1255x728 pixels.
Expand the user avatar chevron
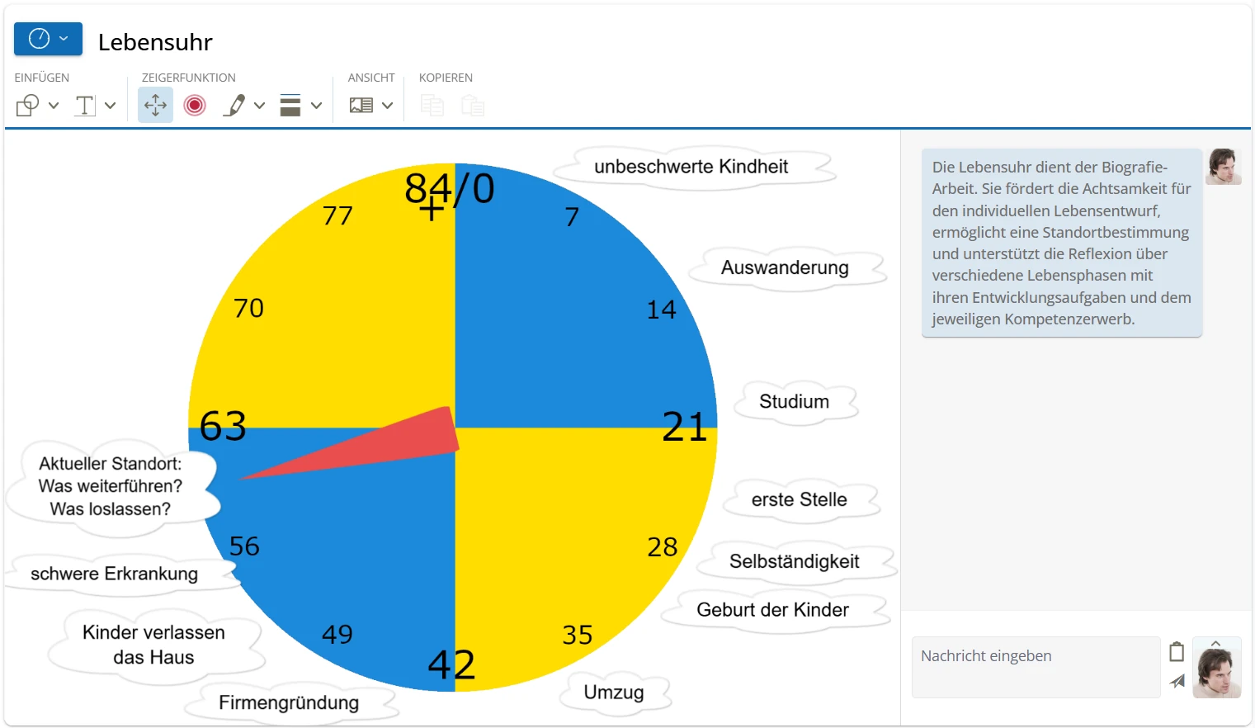1215,644
